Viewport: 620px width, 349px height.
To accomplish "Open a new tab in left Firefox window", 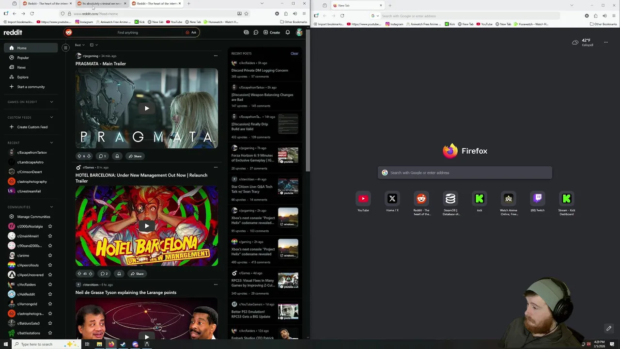I will tap(189, 3).
